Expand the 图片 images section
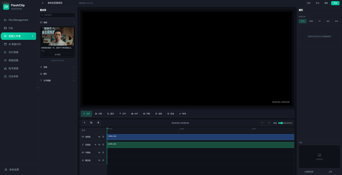This screenshot has width=342, height=175. (x=57, y=74)
